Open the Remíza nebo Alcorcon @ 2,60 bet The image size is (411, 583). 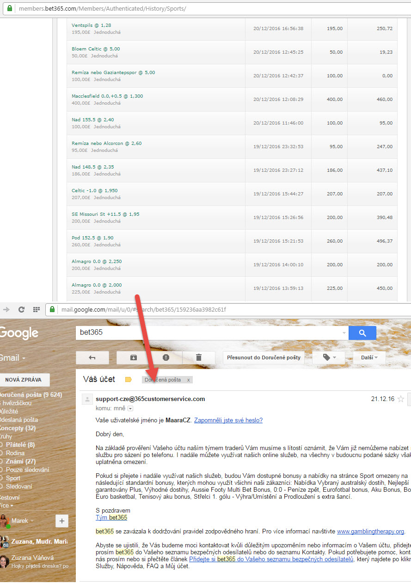point(106,143)
